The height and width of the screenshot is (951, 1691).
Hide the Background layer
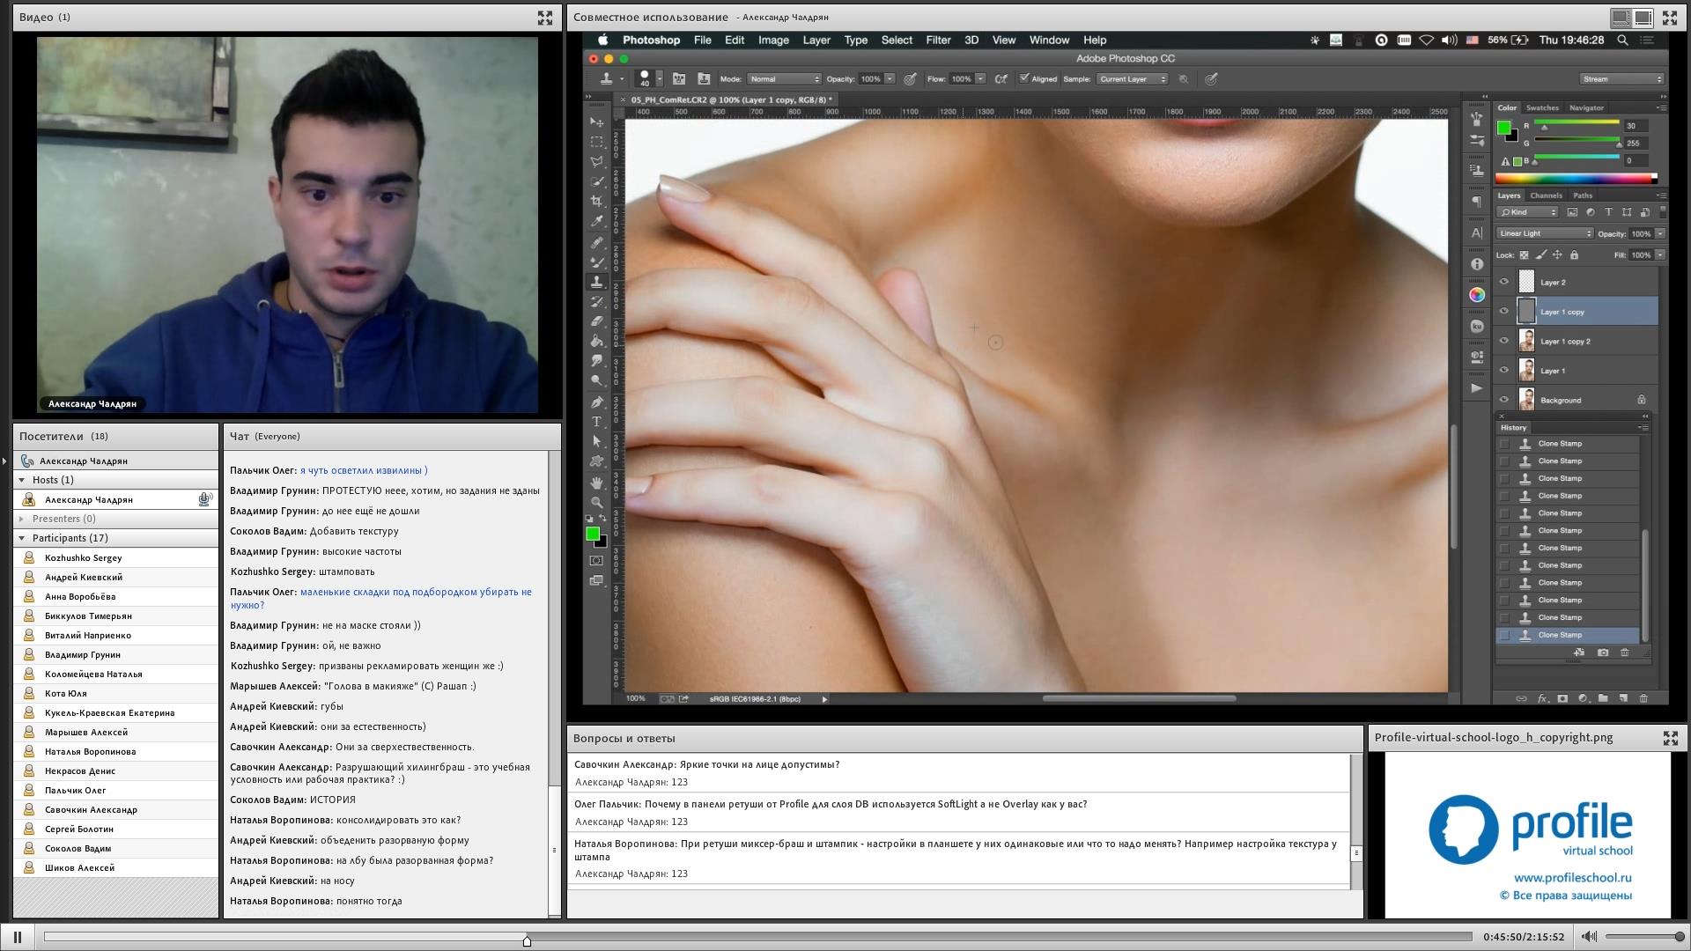1504,400
